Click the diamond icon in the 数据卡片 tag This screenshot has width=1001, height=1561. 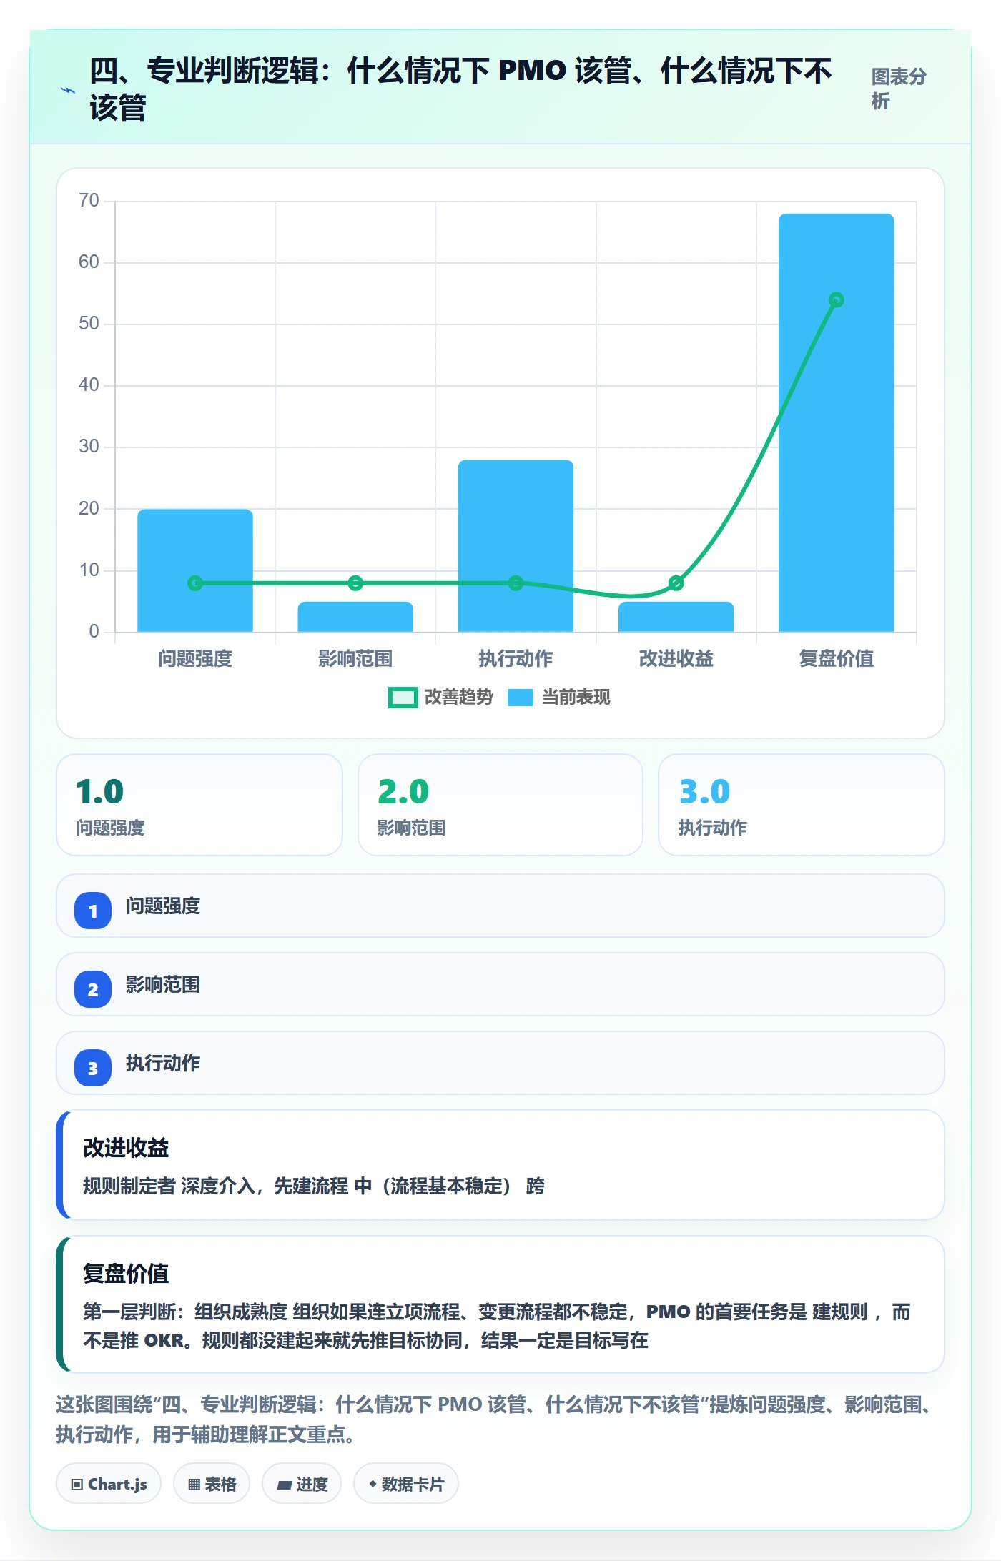pos(373,1485)
